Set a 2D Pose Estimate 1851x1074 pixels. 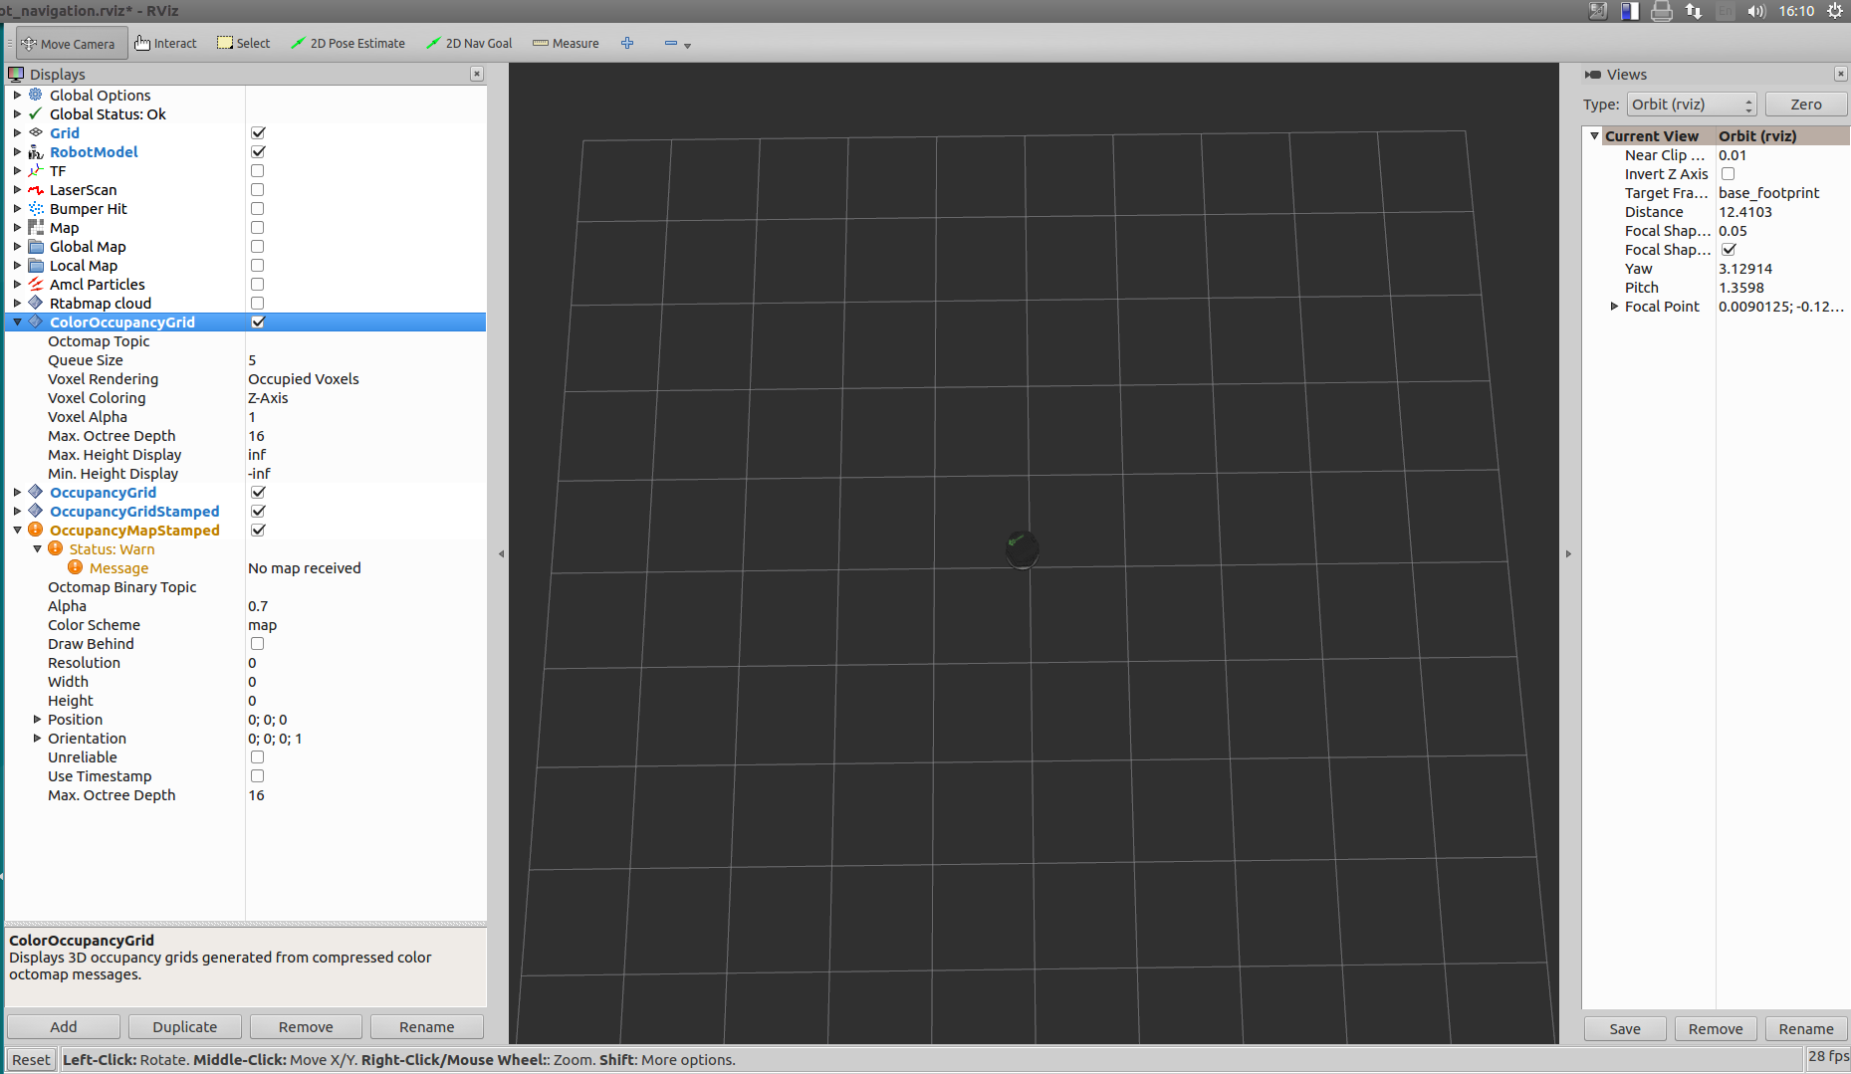[347, 43]
